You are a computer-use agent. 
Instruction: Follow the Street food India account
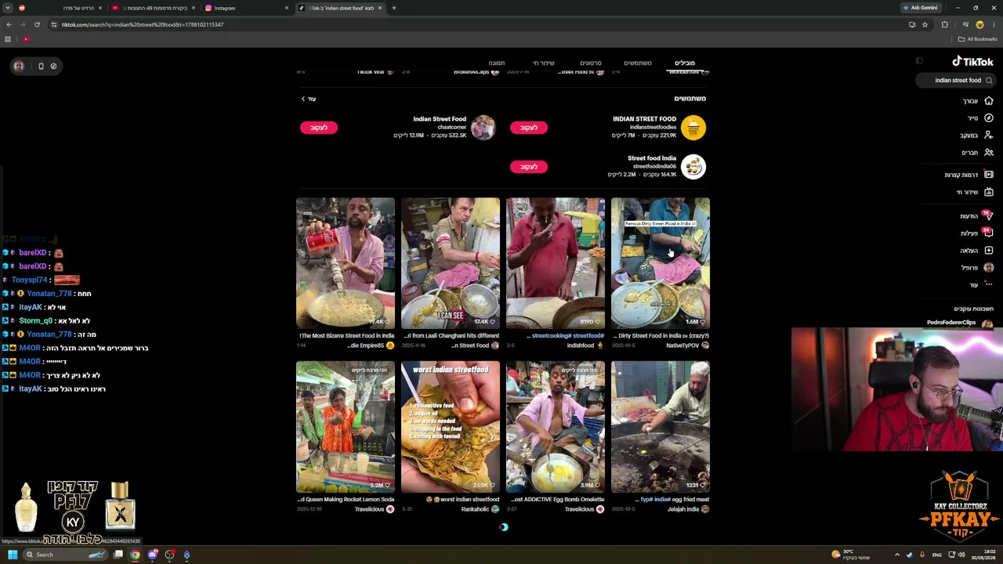click(x=529, y=167)
